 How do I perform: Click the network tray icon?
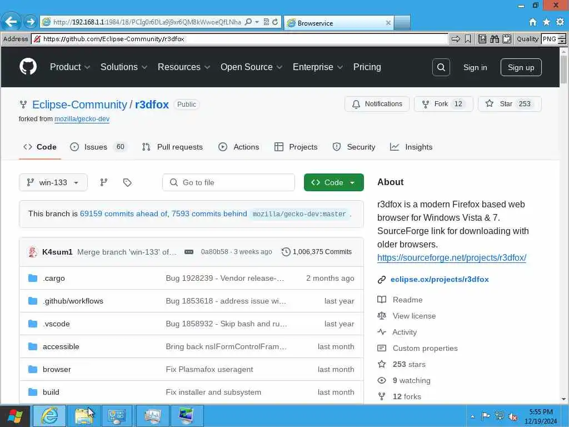tap(500, 416)
